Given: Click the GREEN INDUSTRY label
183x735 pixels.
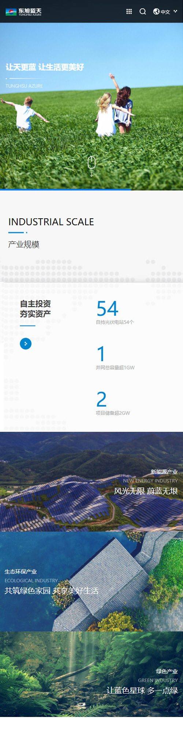Looking at the screenshot, I should pos(158,680).
